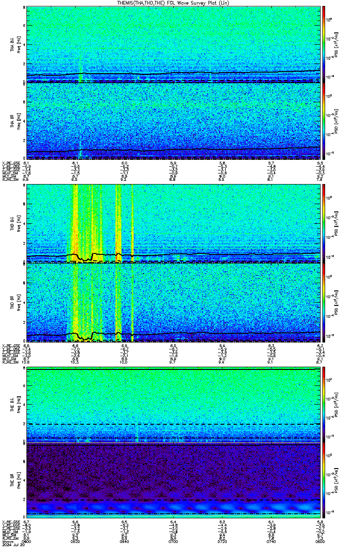The height and width of the screenshot is (548, 342).
Task: Select the THA B-parallel spectrogram panel
Action: click(x=173, y=121)
